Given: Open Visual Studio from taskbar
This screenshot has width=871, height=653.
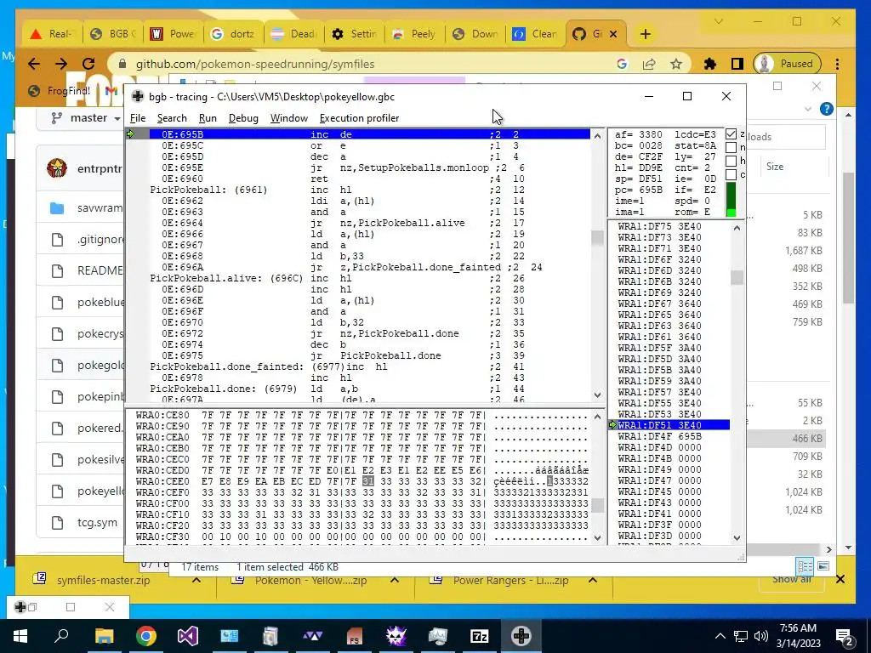Looking at the screenshot, I should (188, 636).
